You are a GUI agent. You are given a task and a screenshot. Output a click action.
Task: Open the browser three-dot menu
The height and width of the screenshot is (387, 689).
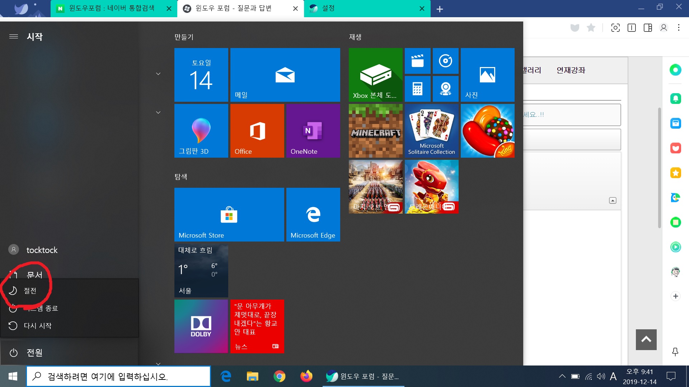[679, 28]
